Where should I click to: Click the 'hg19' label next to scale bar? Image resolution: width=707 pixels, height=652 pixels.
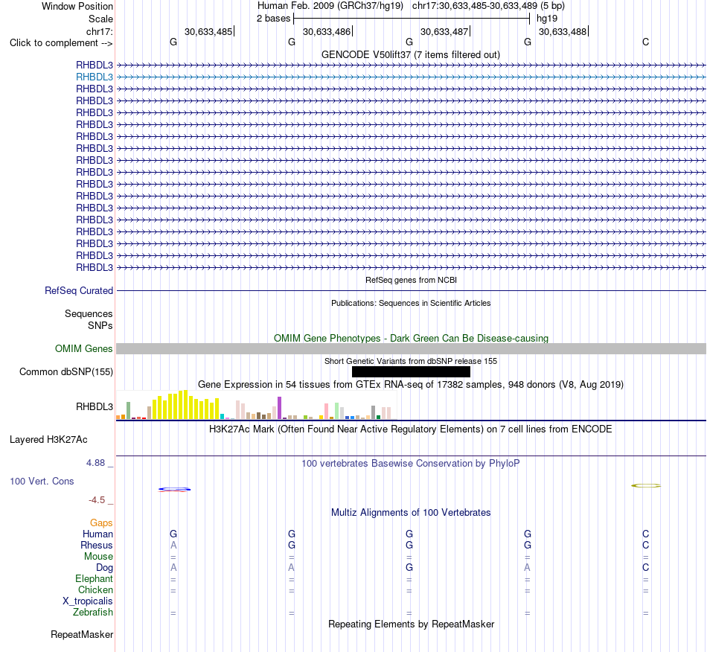(546, 19)
